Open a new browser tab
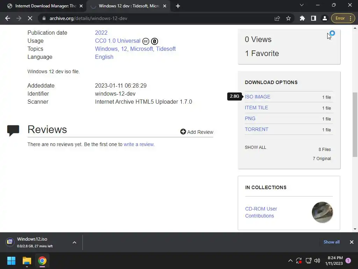 pos(178,6)
